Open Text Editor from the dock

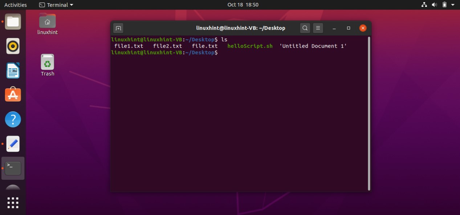pyautogui.click(x=13, y=144)
